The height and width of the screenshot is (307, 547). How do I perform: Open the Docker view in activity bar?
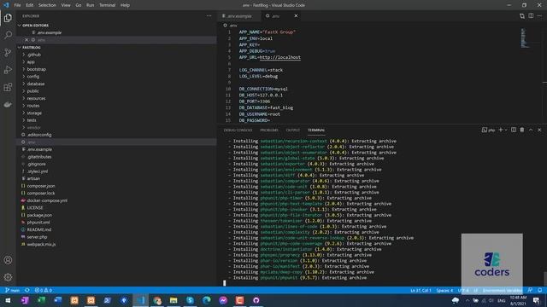(x=8, y=104)
